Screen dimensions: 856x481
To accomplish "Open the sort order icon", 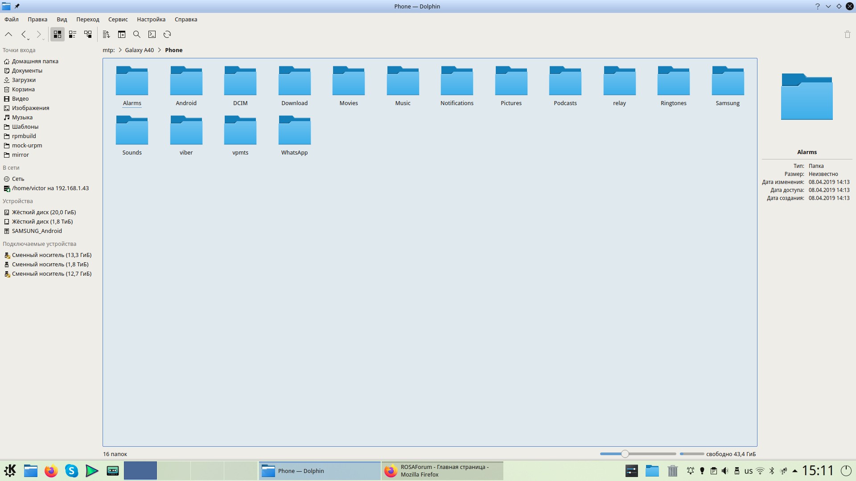I will [106, 34].
